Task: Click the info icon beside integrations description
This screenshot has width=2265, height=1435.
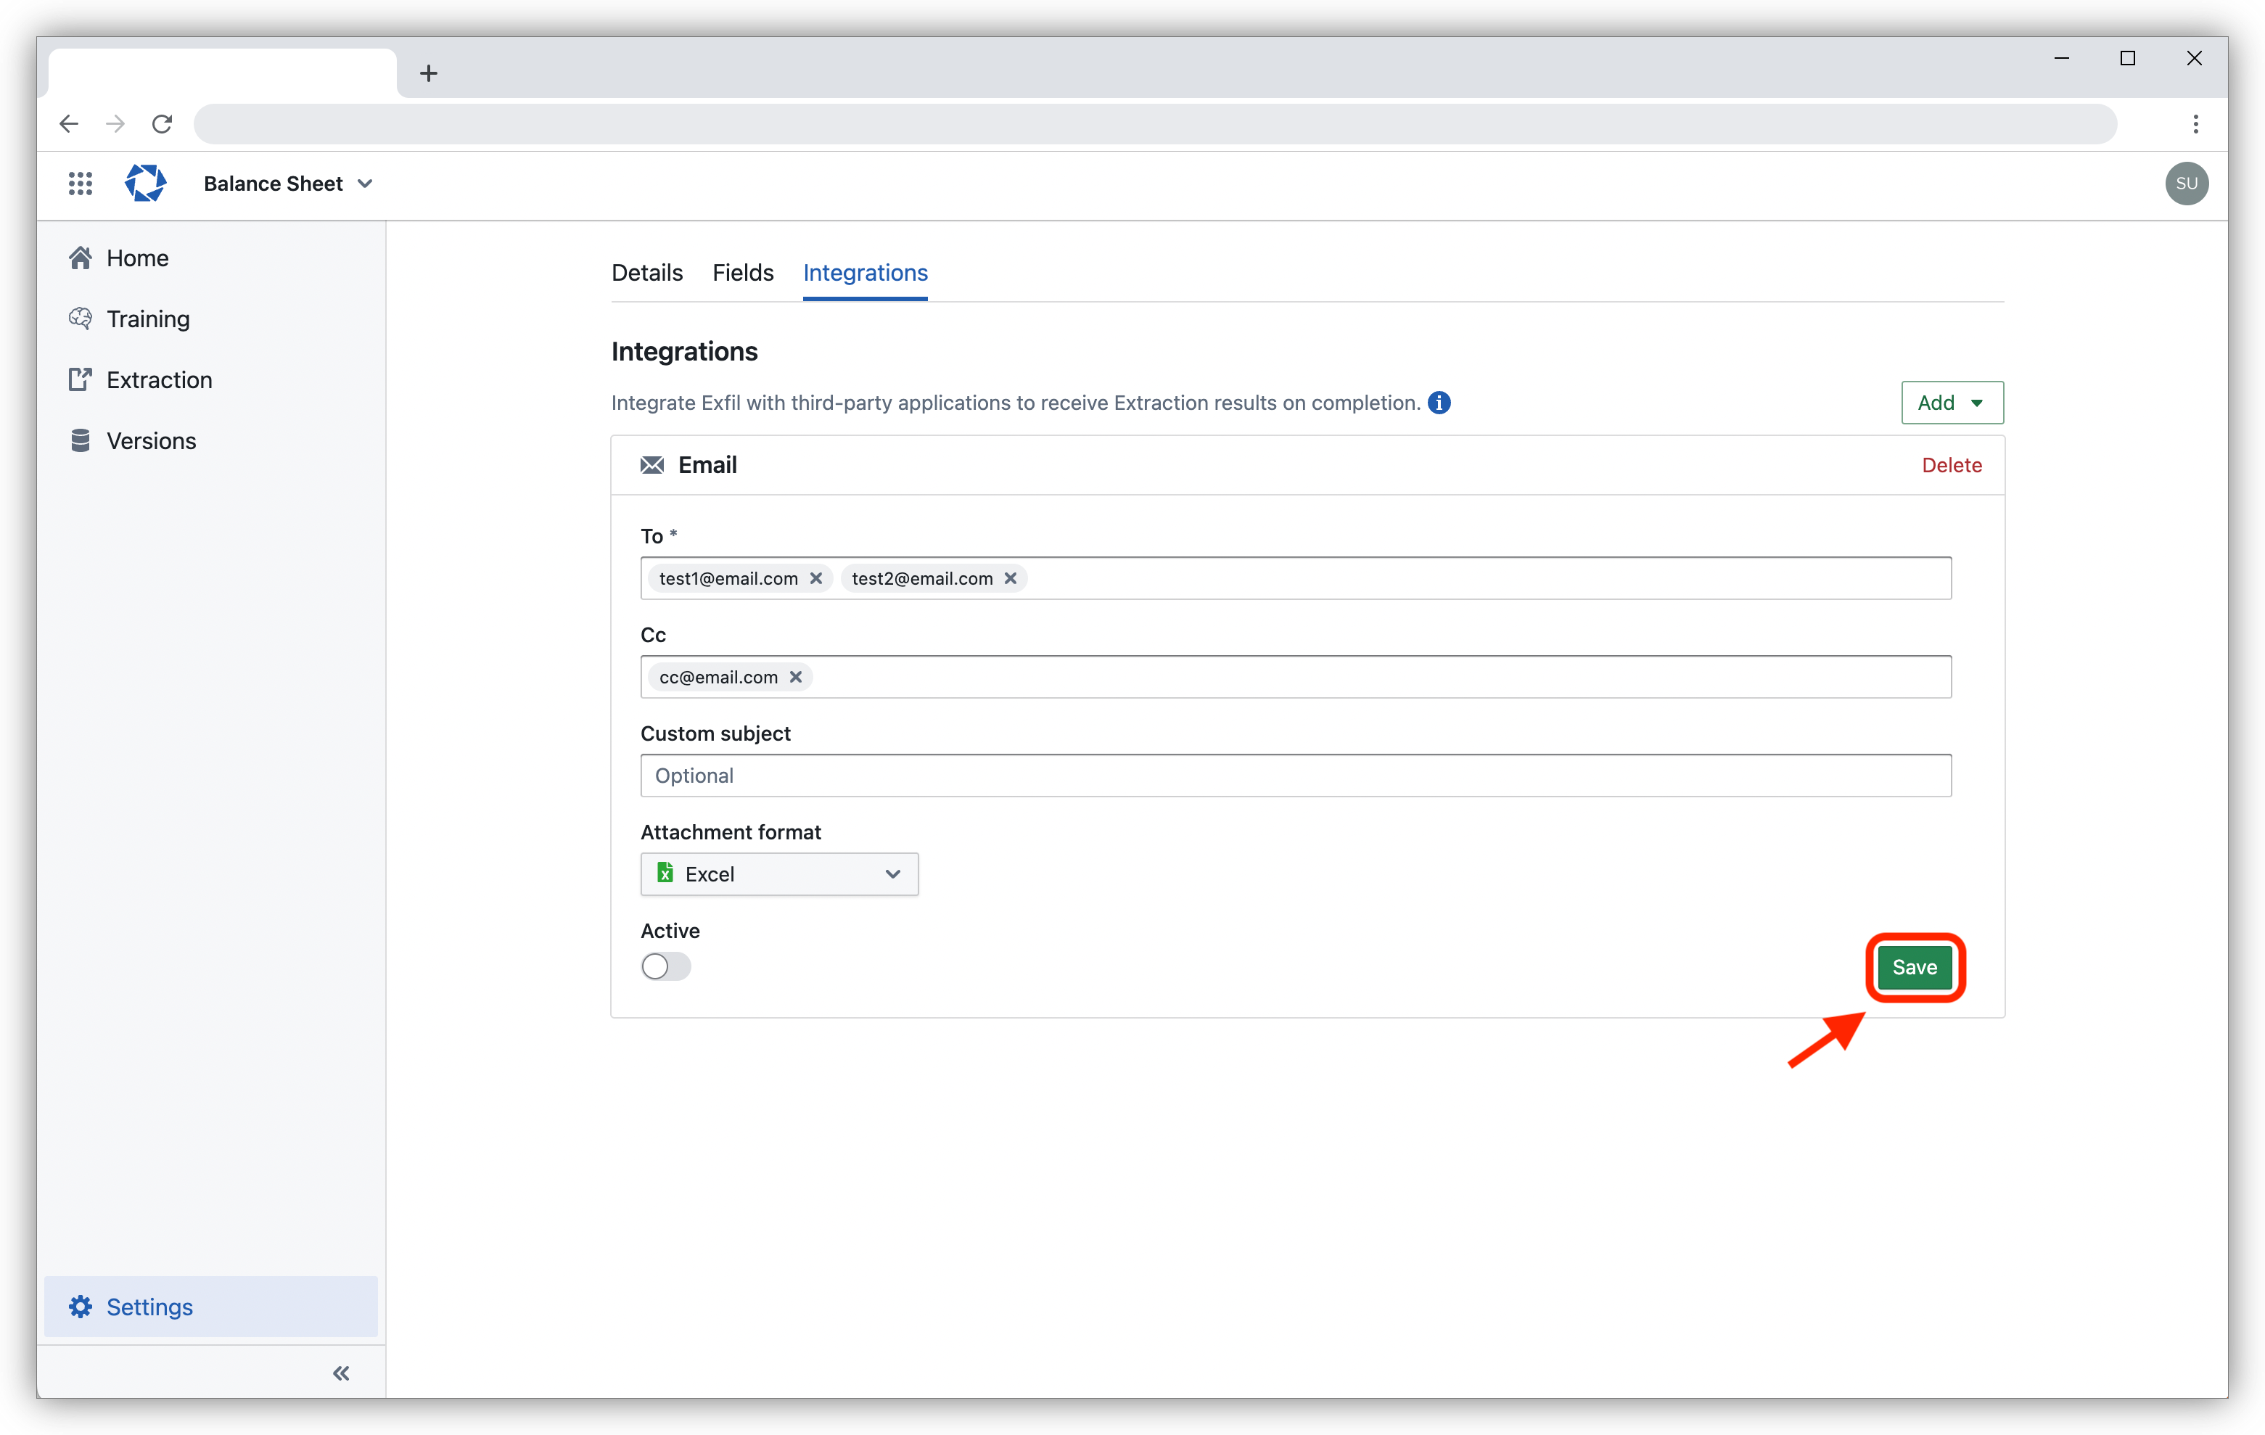Action: click(1439, 403)
